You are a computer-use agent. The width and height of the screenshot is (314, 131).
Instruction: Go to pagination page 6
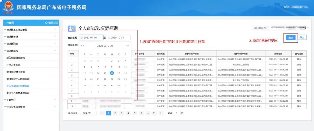click(141, 113)
